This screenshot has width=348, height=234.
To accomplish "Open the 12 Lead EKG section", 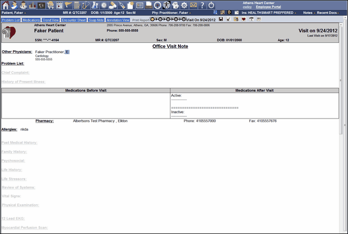I will 13,219.
